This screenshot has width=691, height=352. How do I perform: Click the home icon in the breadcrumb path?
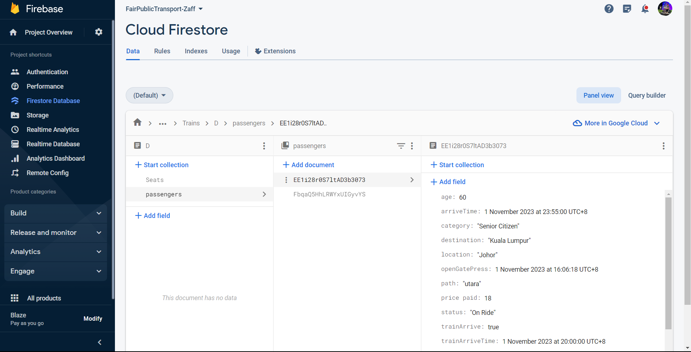coord(137,122)
